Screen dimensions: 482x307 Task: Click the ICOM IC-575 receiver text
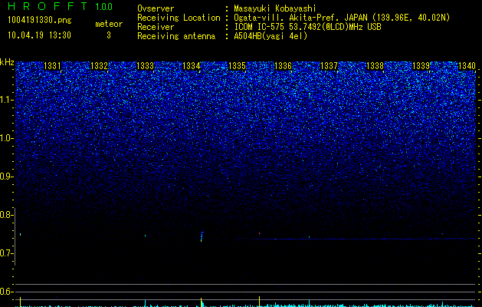(307, 27)
